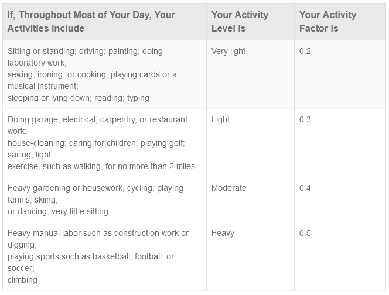This screenshot has width=389, height=295.
Task: Select the "Heavy" activity level cell
Action: (x=223, y=233)
